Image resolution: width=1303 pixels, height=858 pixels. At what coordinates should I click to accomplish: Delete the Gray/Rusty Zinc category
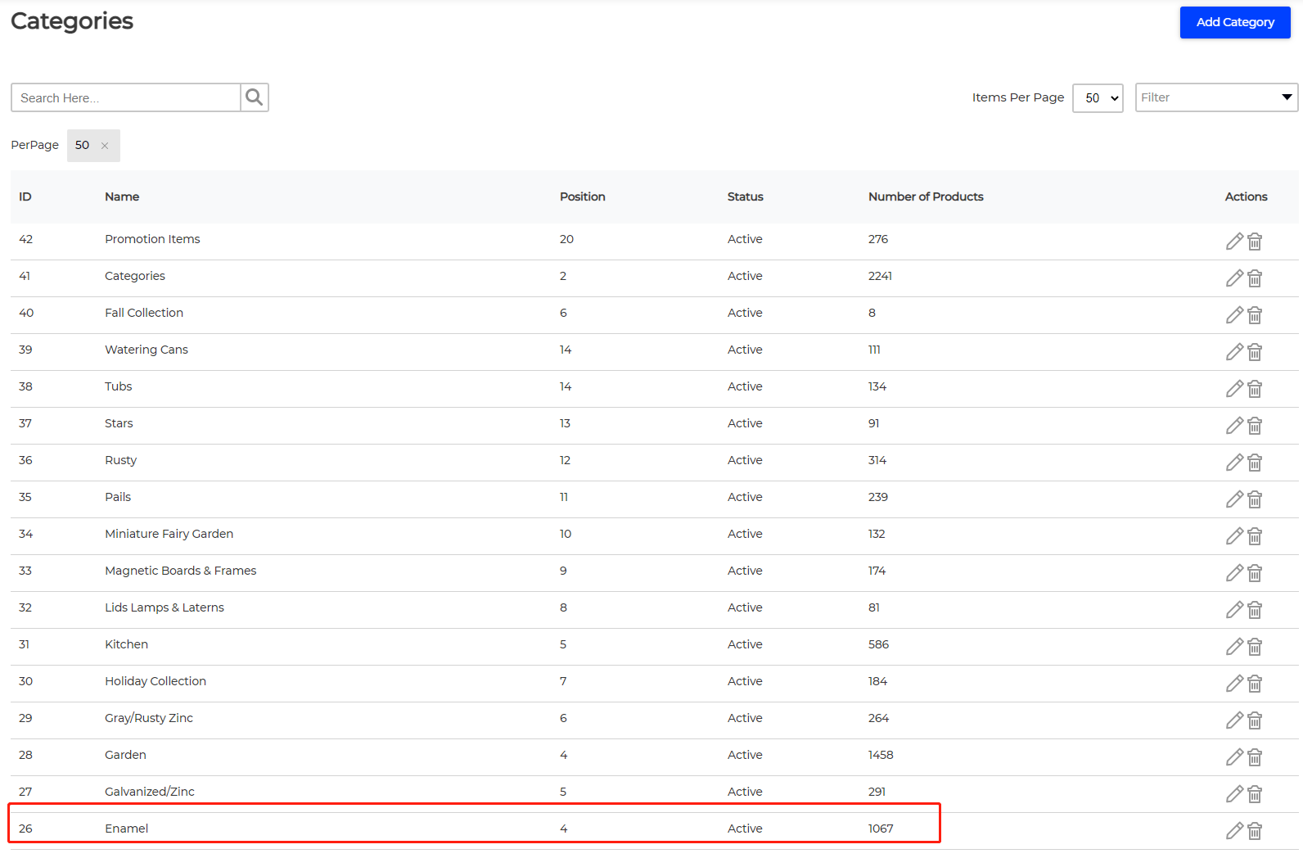pyautogui.click(x=1255, y=720)
